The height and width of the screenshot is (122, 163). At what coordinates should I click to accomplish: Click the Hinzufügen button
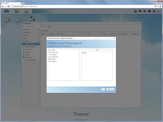point(45,31)
